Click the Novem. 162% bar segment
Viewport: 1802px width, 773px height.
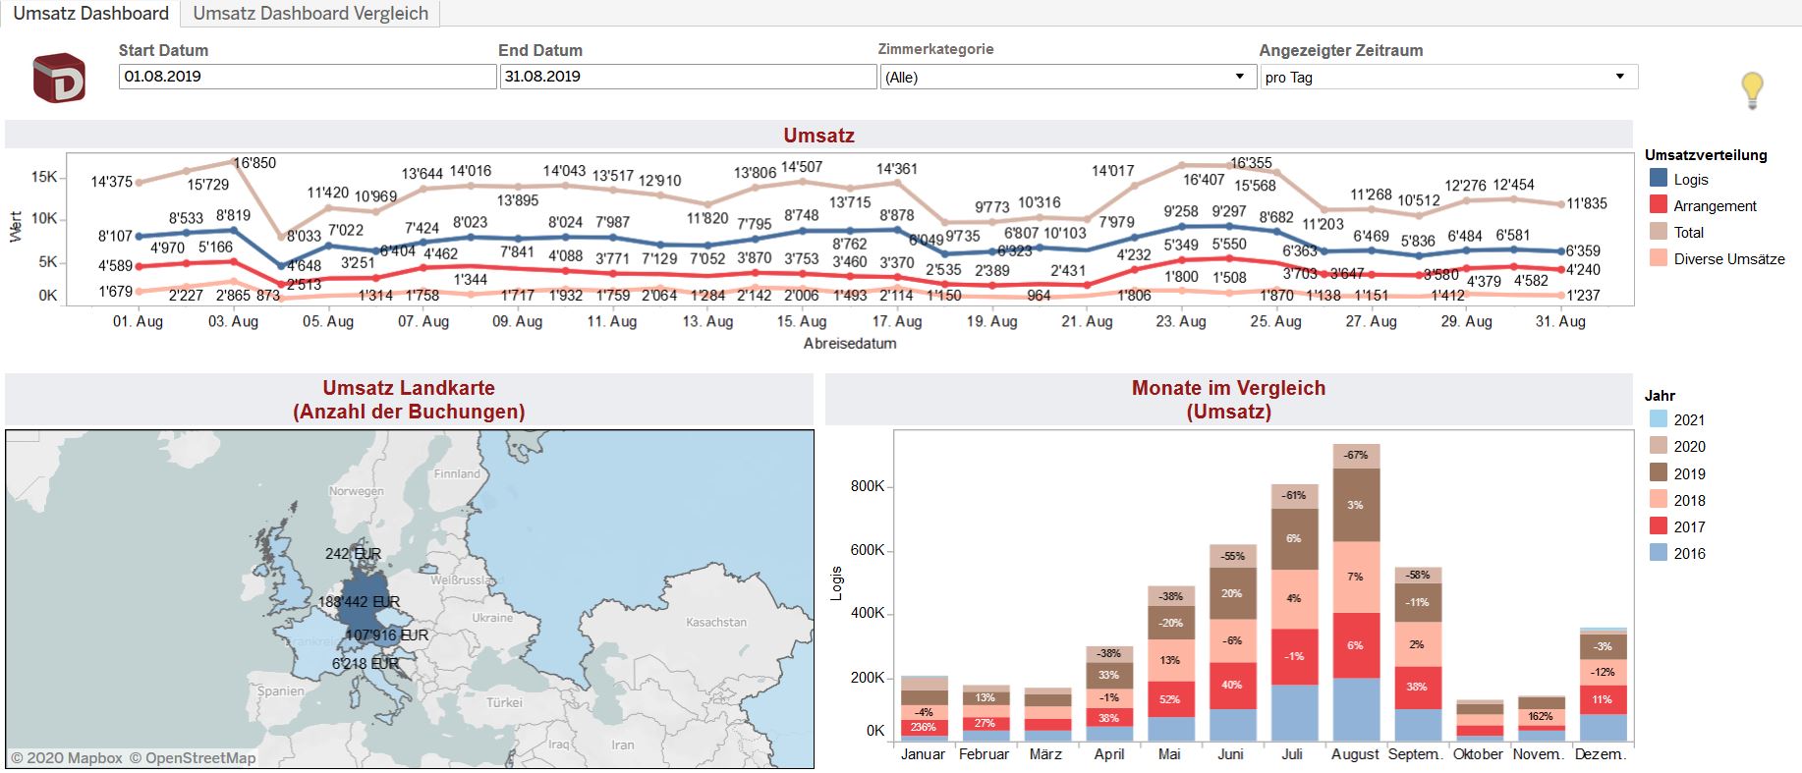coord(1541,717)
